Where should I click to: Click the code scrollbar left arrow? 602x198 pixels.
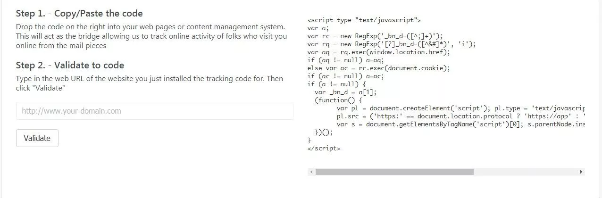click(311, 172)
